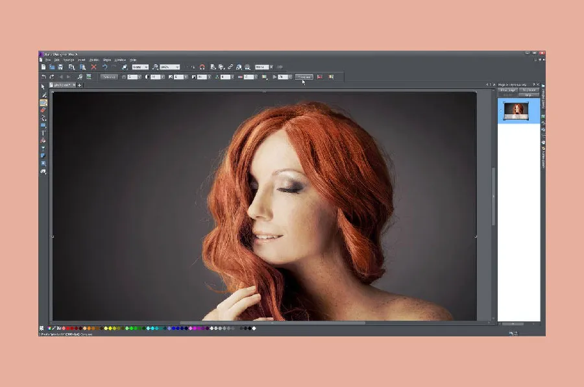Click the Help button in Page & Layer gallery
Screen dimensions: 584x387
(529, 95)
